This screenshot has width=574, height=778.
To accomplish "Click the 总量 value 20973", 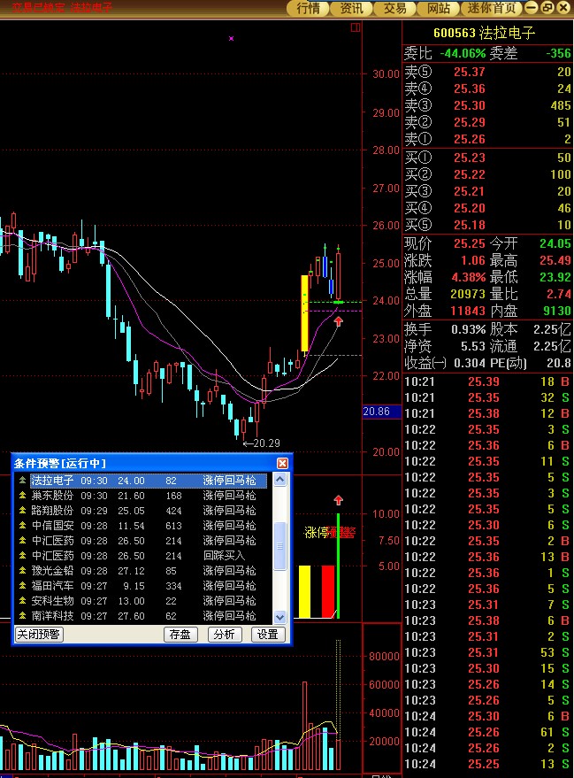I will 468,294.
